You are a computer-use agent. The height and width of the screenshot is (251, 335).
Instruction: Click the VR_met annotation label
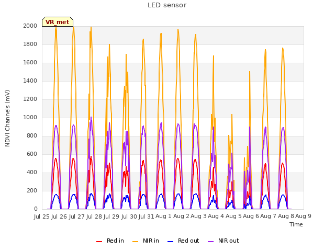58,22
